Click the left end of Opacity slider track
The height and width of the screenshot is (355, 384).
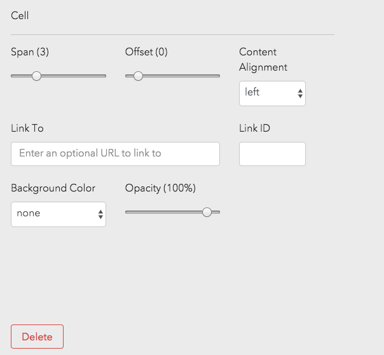(x=128, y=212)
